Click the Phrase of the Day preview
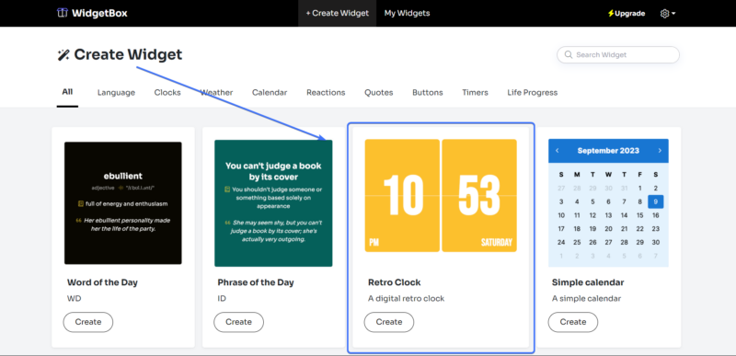Viewport: 736px width, 356px height. pyautogui.click(x=273, y=203)
